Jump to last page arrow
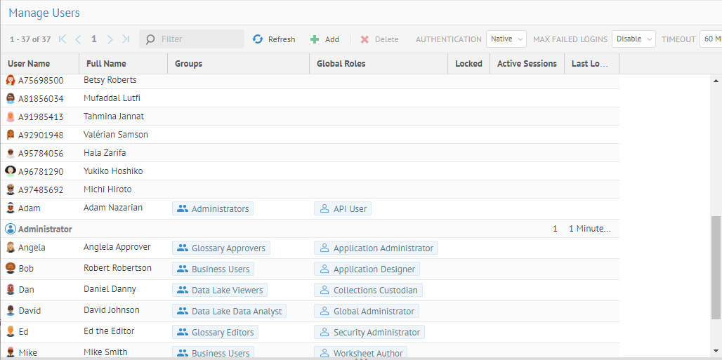The image size is (722, 360). 126,39
